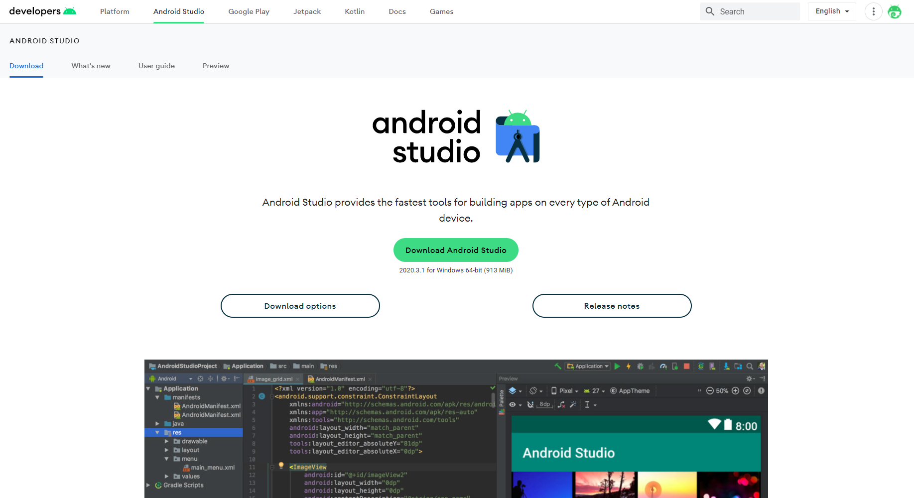Image resolution: width=914 pixels, height=498 pixels.
Task: Expand the Gradle Scripts tree node
Action: coord(148,485)
